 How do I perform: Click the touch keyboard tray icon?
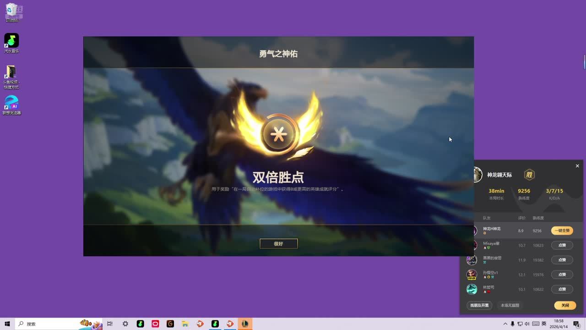[536, 324]
